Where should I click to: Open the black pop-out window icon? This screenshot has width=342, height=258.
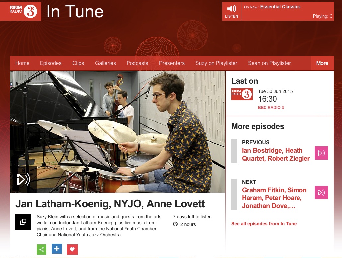pyautogui.click(x=23, y=222)
